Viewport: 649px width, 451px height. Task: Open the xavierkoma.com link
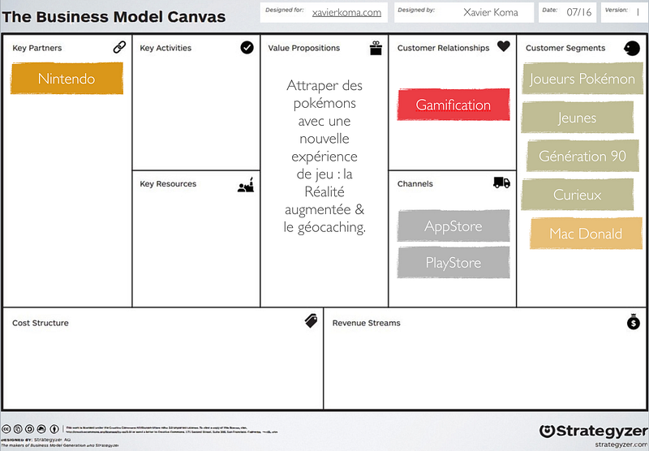[346, 12]
